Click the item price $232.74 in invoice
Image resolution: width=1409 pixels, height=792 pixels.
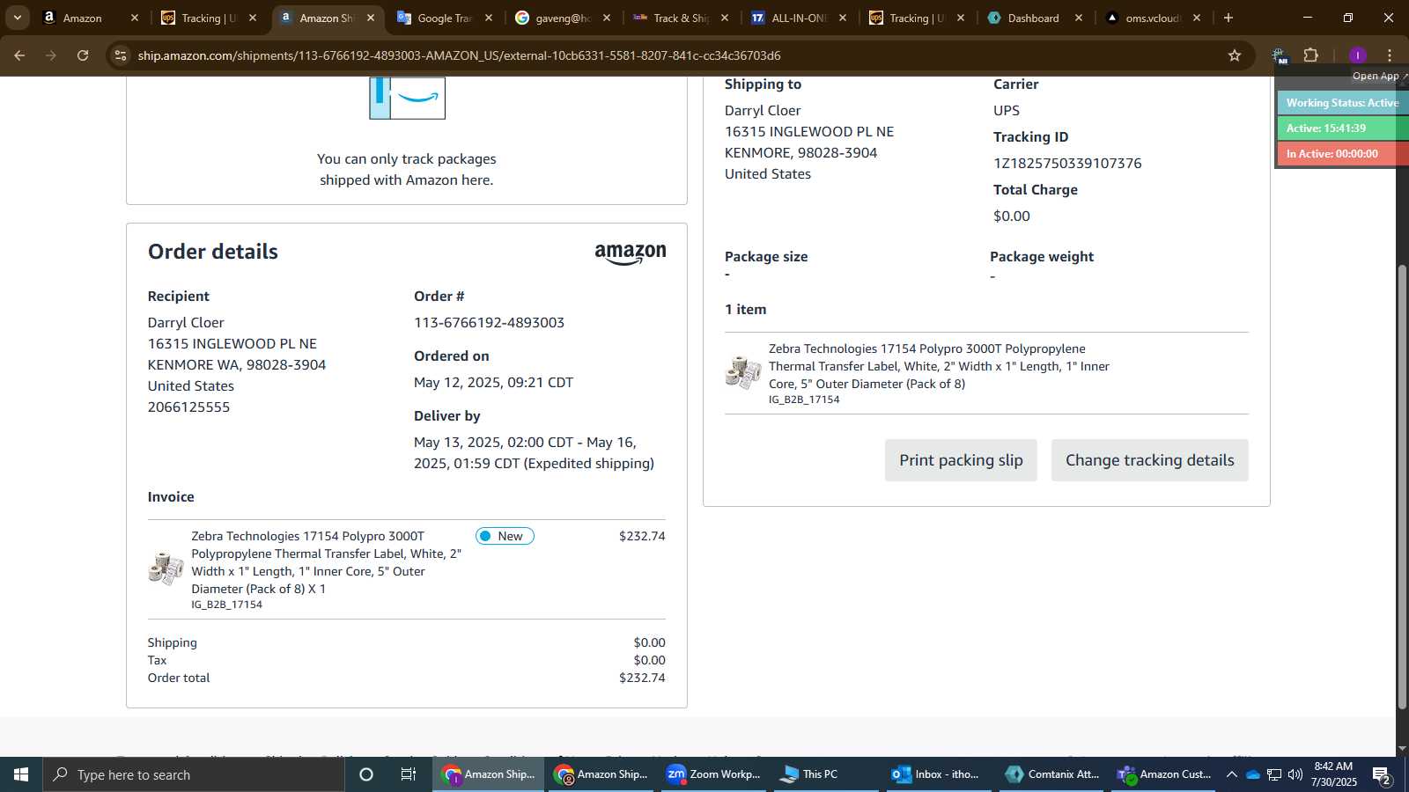[642, 536]
